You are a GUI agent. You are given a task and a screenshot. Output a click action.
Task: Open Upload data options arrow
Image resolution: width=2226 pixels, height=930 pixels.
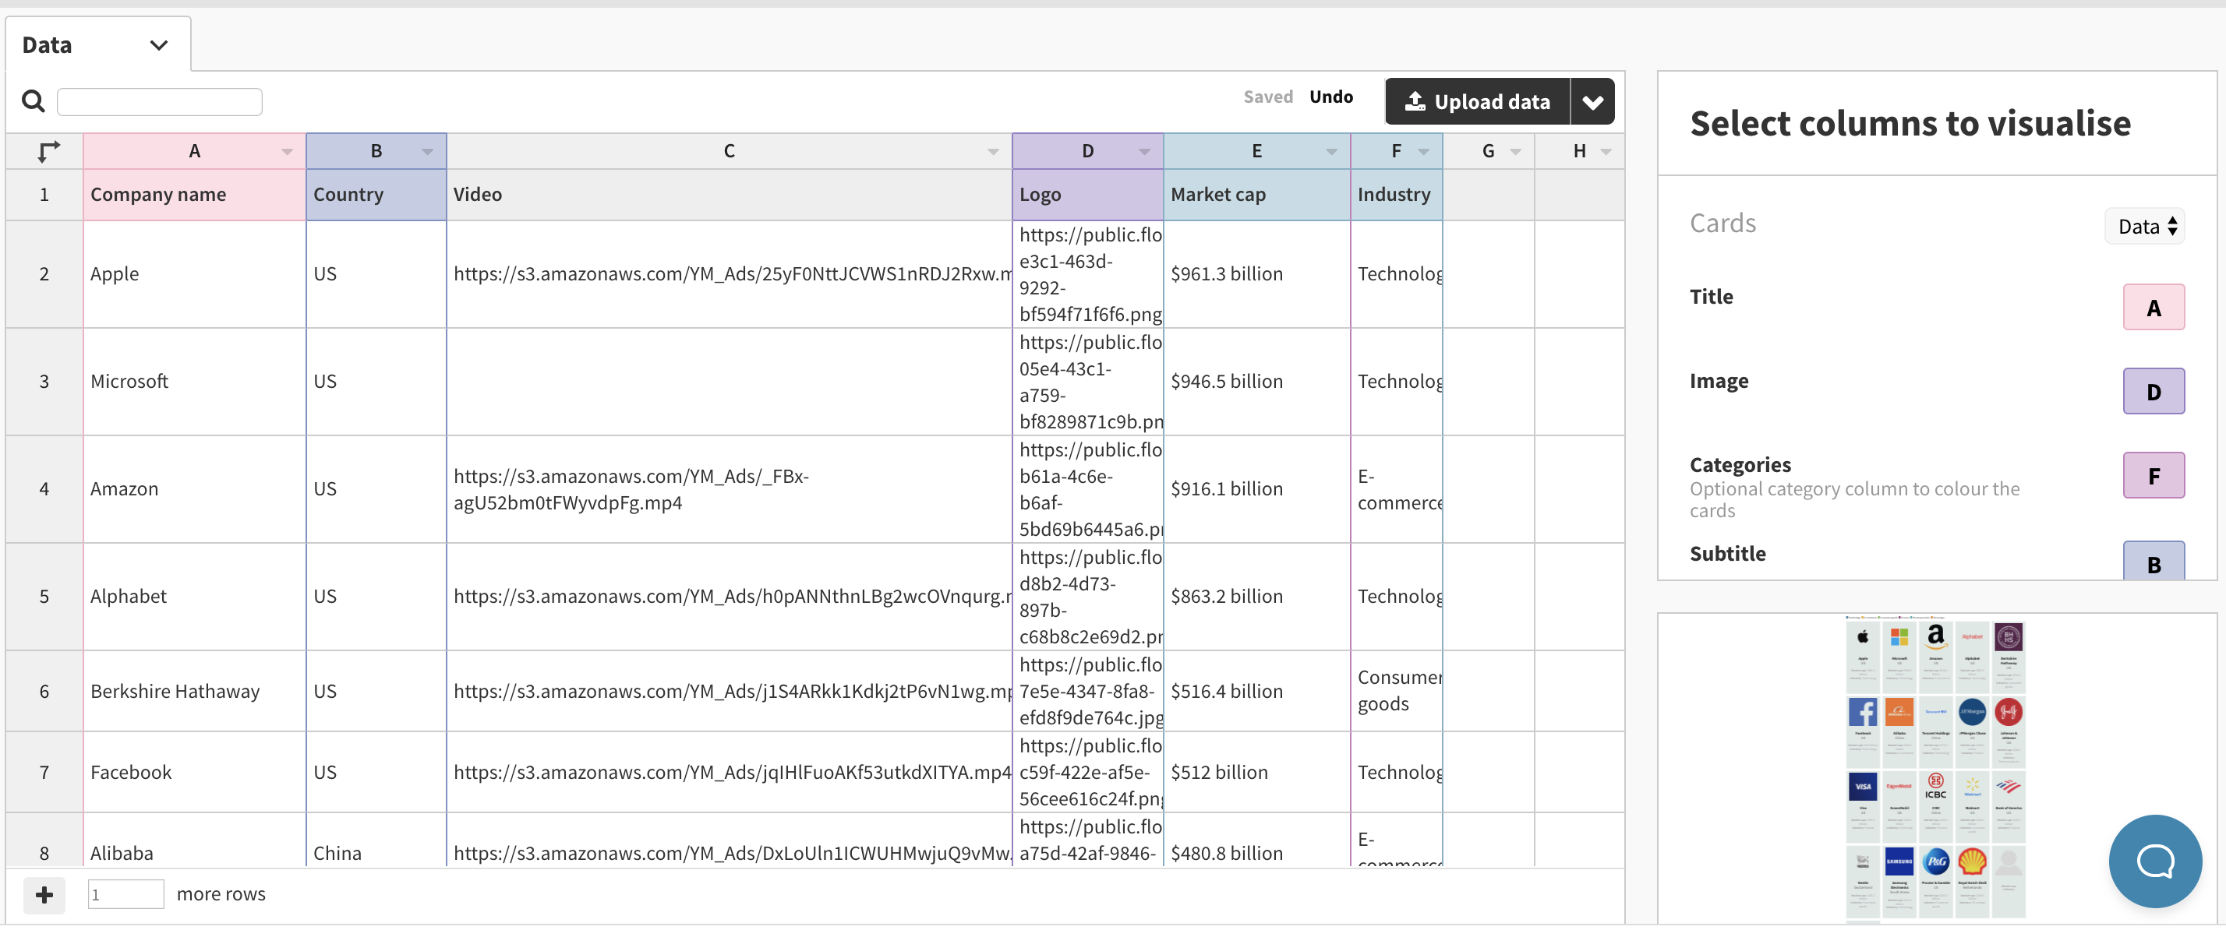tap(1592, 102)
